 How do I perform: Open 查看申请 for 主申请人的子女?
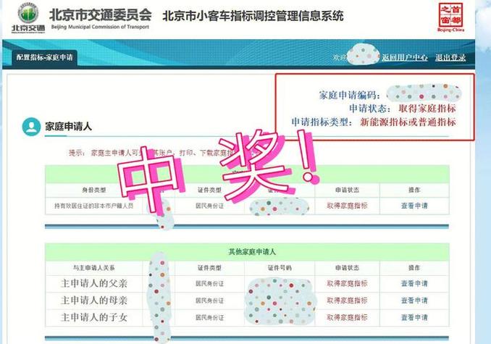[414, 317]
